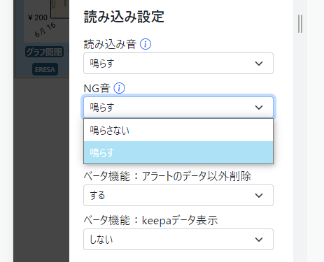
Task: Open アラートのデータ以外削除 dropdown
Action: [x=178, y=196]
